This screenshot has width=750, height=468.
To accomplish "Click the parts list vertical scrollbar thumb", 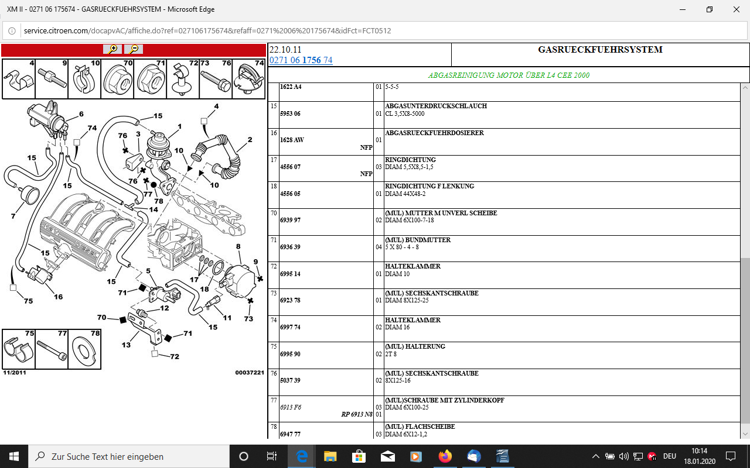I will (745, 339).
